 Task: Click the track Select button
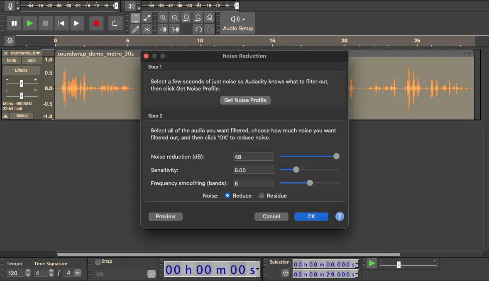click(x=22, y=116)
